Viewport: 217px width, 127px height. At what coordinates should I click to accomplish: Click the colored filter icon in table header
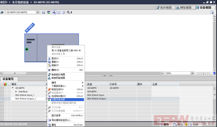[x=5, y=84]
